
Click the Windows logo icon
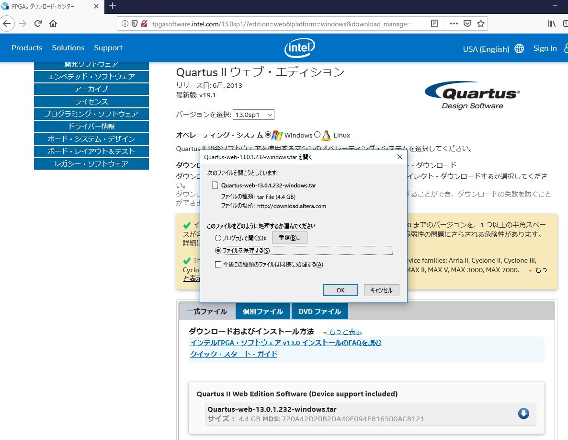pos(277,136)
